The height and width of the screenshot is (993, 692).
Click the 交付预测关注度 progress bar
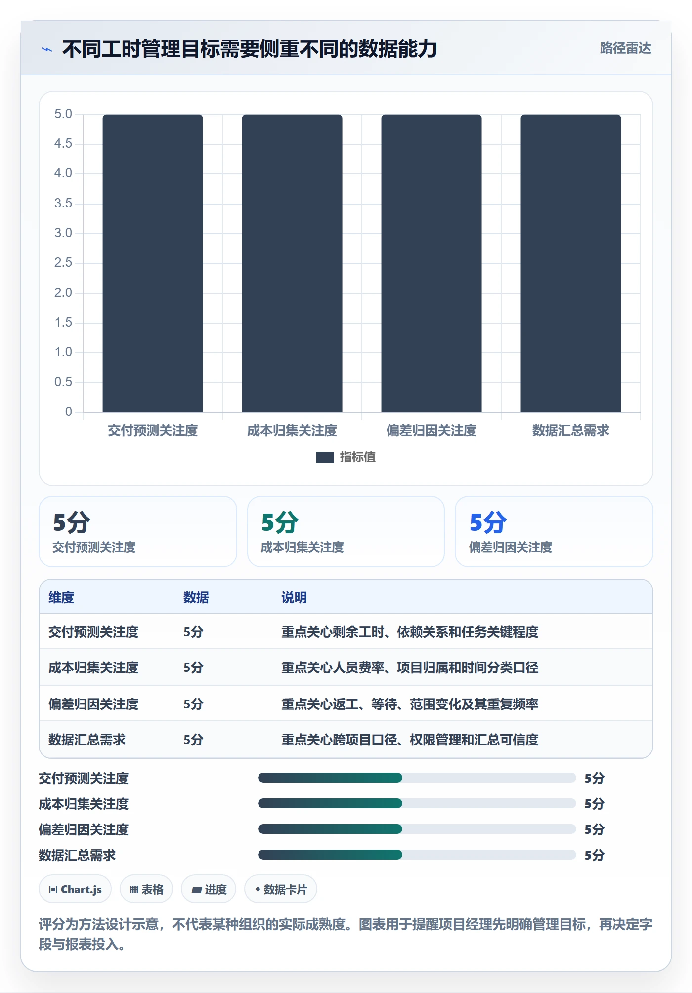[x=417, y=778]
